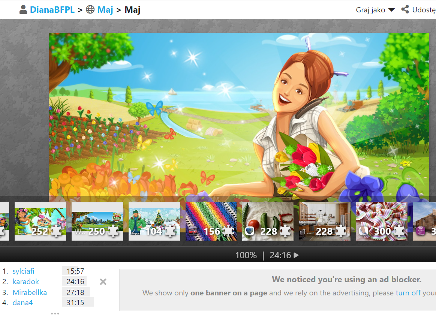
Task: Click the user avatar icon beside DianaBFPL
Action: 23,10
